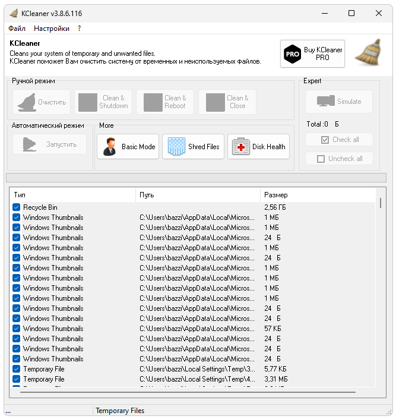Click the Очистить clean button

[42, 102]
